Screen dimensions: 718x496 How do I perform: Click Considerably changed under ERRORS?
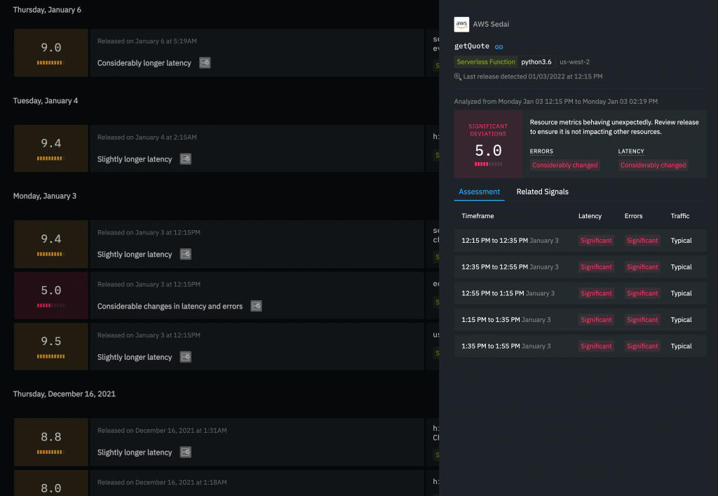(x=564, y=164)
